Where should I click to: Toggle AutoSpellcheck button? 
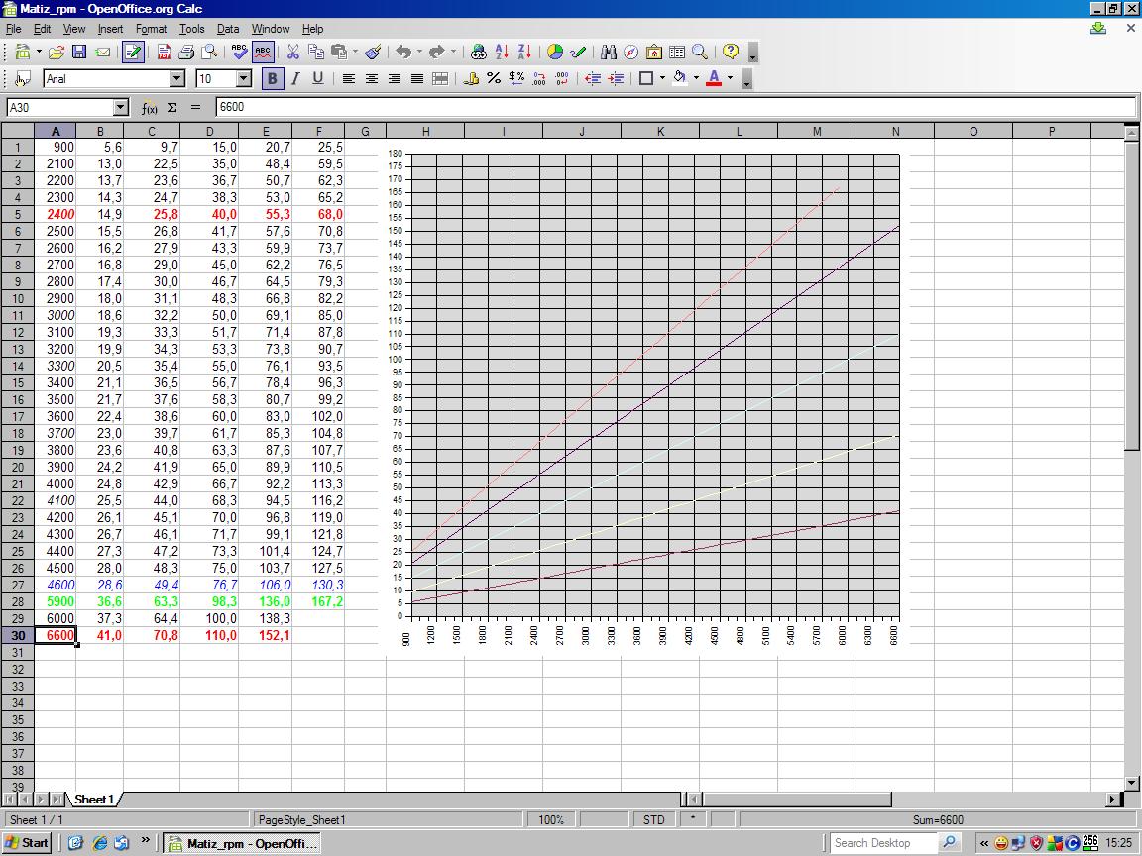(x=263, y=53)
